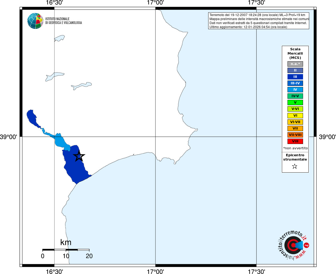The height and width of the screenshot is (274, 336).
Task: Click the bottom 17°30' longitude label
Action: point(256,271)
